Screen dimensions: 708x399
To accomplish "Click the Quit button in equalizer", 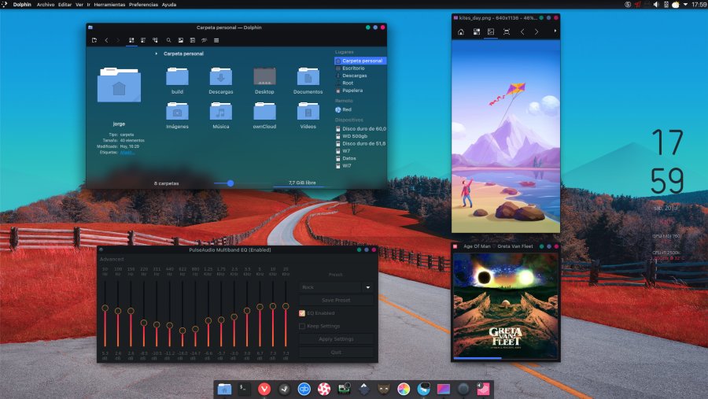I will [337, 352].
